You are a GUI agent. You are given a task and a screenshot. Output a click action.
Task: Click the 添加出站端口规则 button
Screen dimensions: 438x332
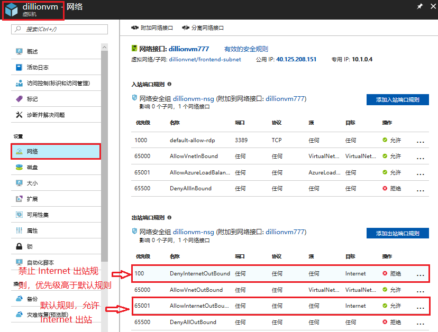[x=397, y=233]
